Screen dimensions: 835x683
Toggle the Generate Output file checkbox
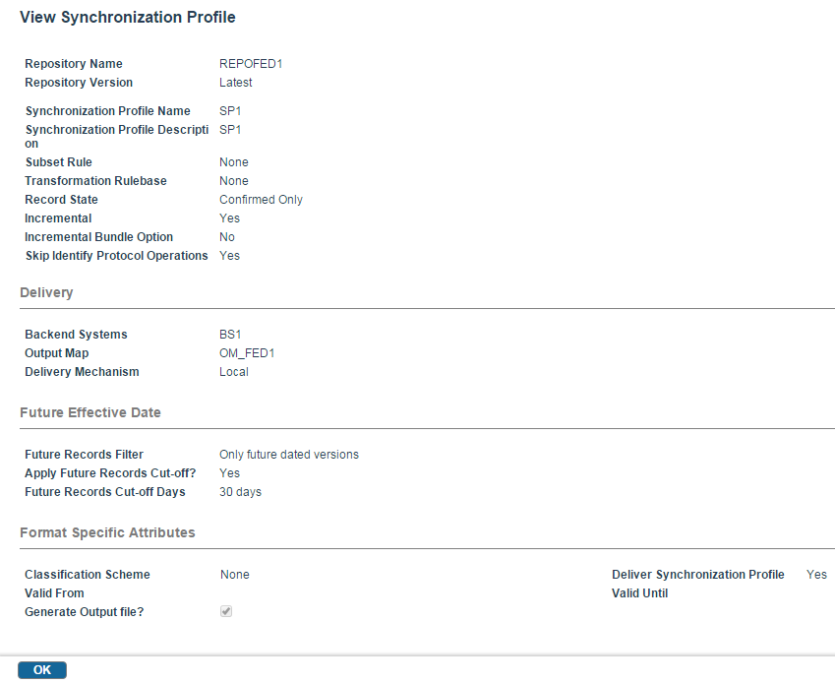click(x=226, y=611)
